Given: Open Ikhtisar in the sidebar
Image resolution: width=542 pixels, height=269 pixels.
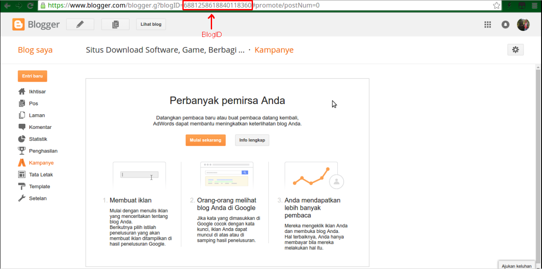Looking at the screenshot, I should [37, 92].
